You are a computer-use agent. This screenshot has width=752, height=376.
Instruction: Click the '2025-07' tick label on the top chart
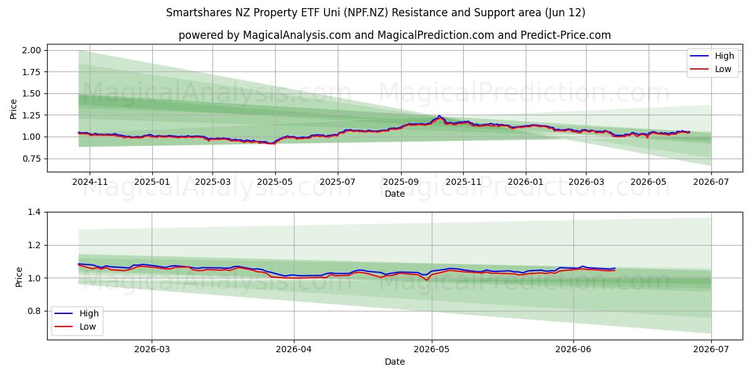(x=338, y=182)
